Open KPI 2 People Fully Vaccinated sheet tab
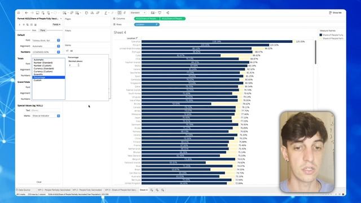361x203 pixels. tap(87, 190)
